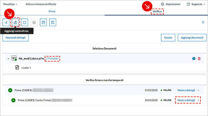
Task: Click the export document arrow icon
Action: click(25, 22)
